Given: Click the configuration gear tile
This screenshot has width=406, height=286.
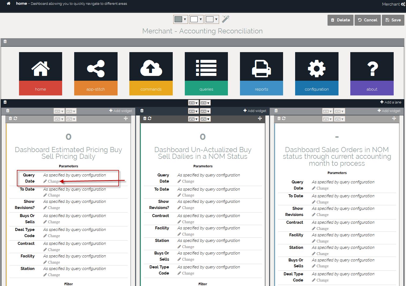Looking at the screenshot, I should pos(317,74).
